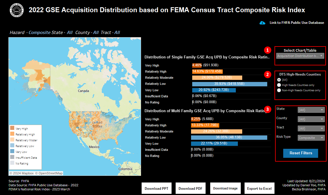
Task: Click the Colombia label on the map
Action: tap(125, 169)
